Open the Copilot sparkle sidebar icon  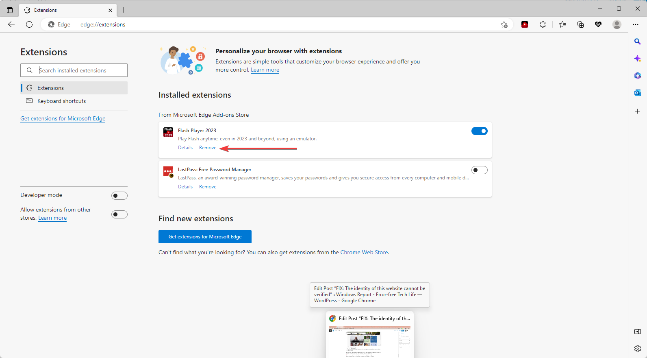638,59
